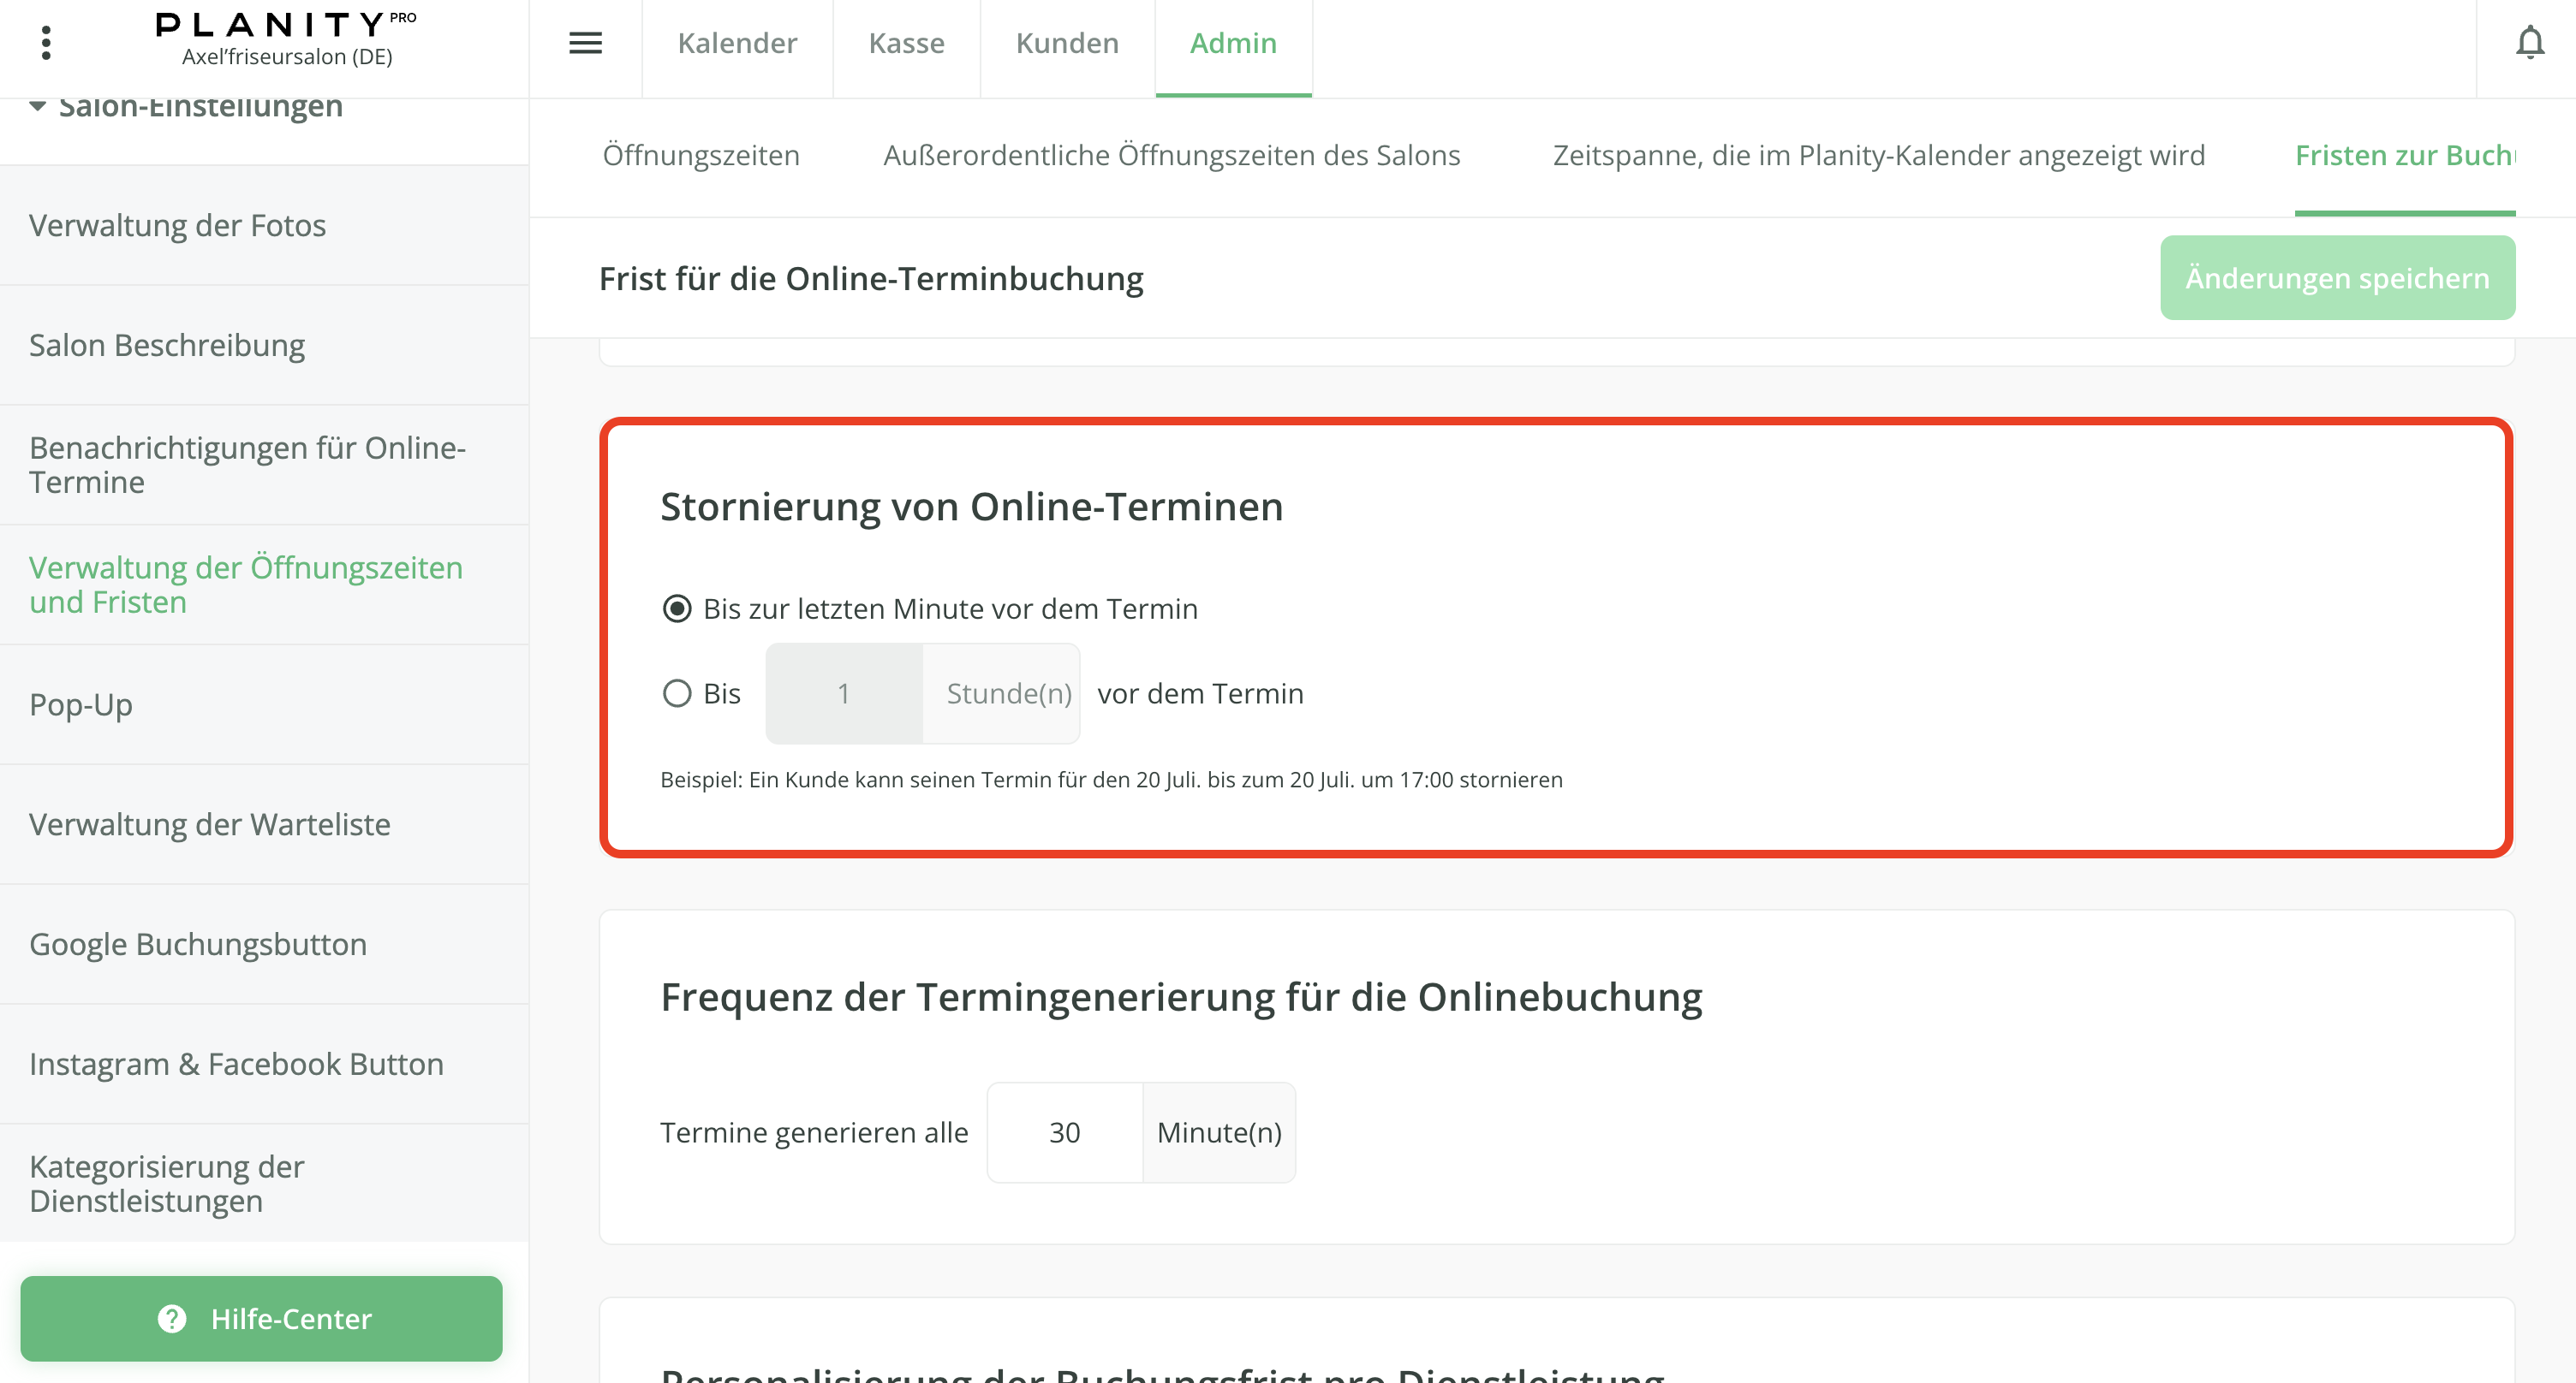Select the 'Bis ... Stunde(n)' radio option

(677, 693)
